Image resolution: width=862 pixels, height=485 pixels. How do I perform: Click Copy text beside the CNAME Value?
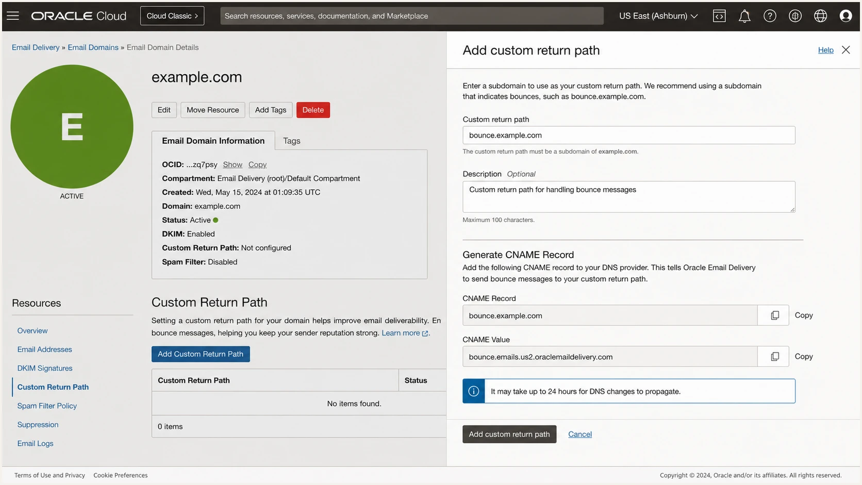[804, 357]
